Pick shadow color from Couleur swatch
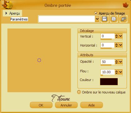 coord(109,82)
